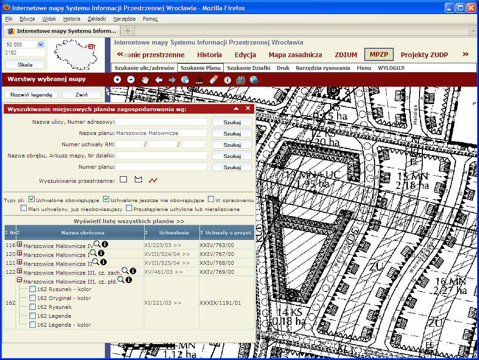Toggle 'Uchwalone obowiązujące' checkbox
Viewport: 479px width, 360px height.
(31, 199)
